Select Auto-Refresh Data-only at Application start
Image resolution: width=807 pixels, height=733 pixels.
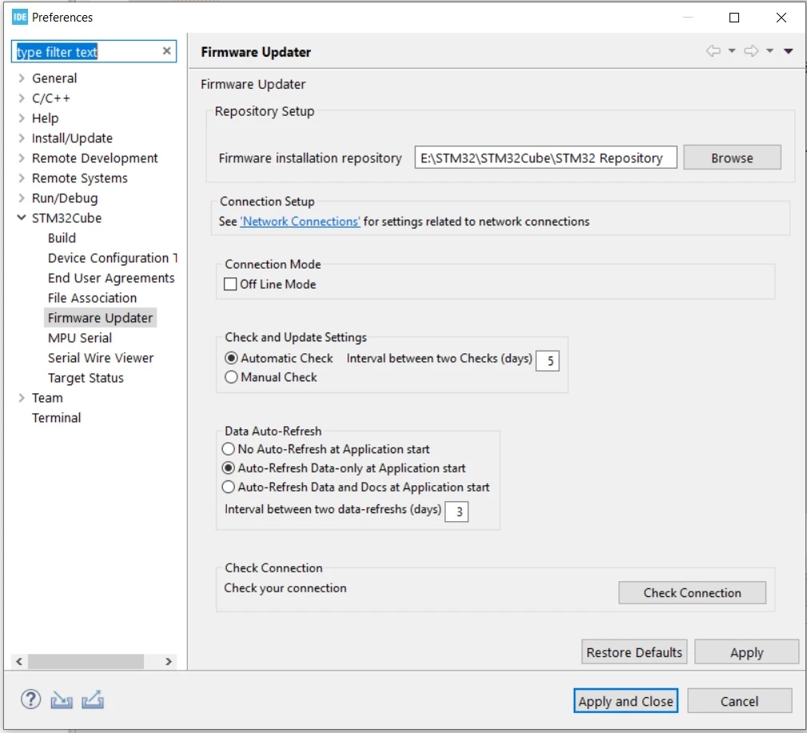coord(228,468)
